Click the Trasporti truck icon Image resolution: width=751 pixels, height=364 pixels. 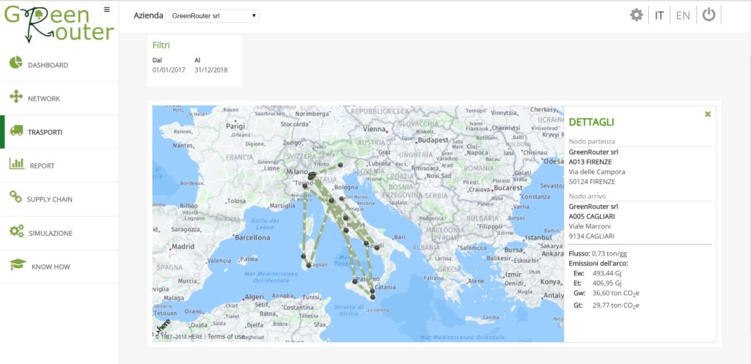point(16,130)
